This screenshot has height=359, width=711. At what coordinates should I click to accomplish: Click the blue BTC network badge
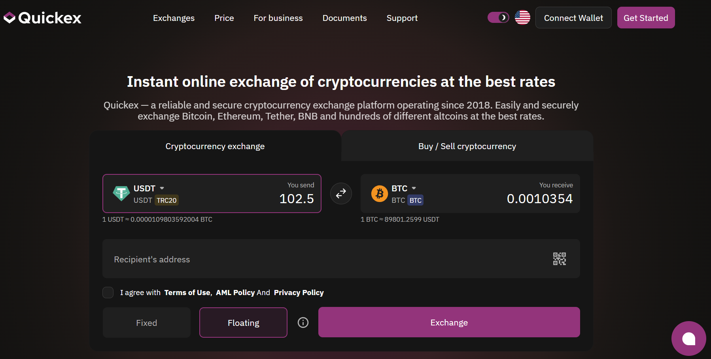pyautogui.click(x=415, y=200)
